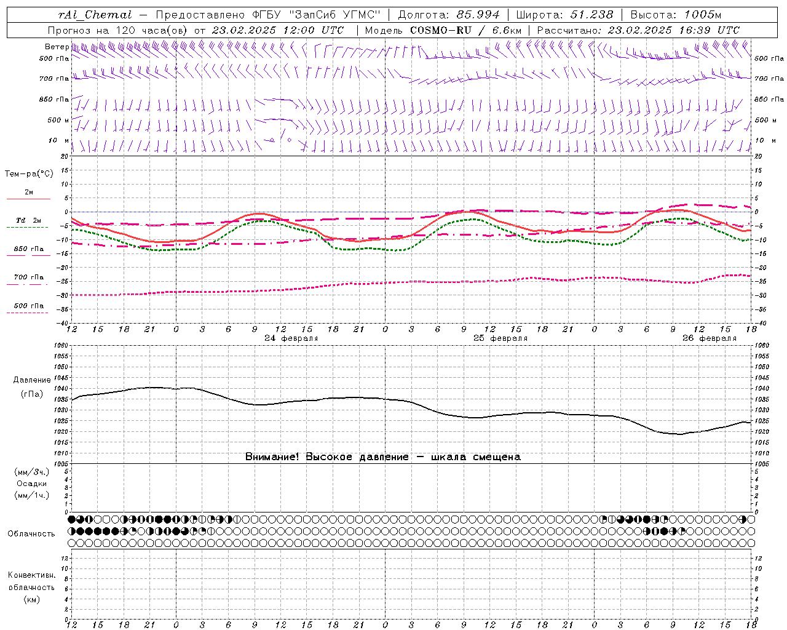Click the 500 гПа dotted legend line

pos(27,313)
